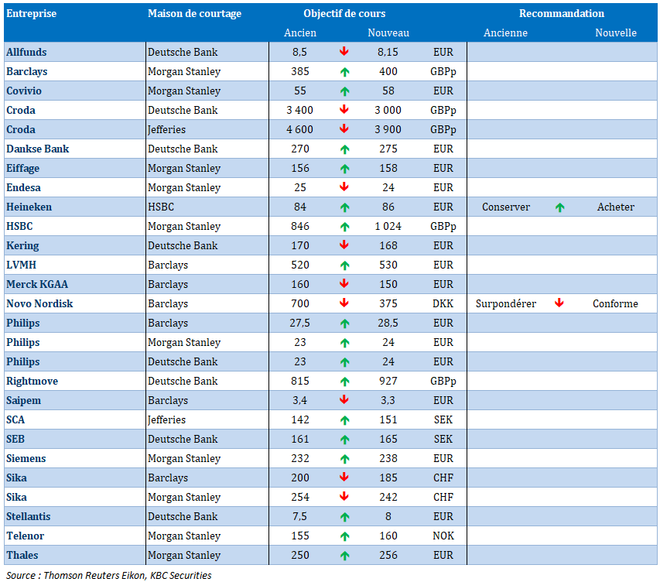Select the Maison de courtage column header
Screen dimensions: 660x582
coord(194,14)
